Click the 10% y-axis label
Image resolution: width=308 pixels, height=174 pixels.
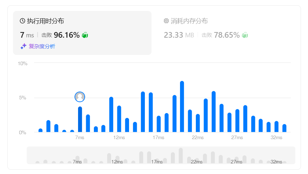(x=23, y=63)
